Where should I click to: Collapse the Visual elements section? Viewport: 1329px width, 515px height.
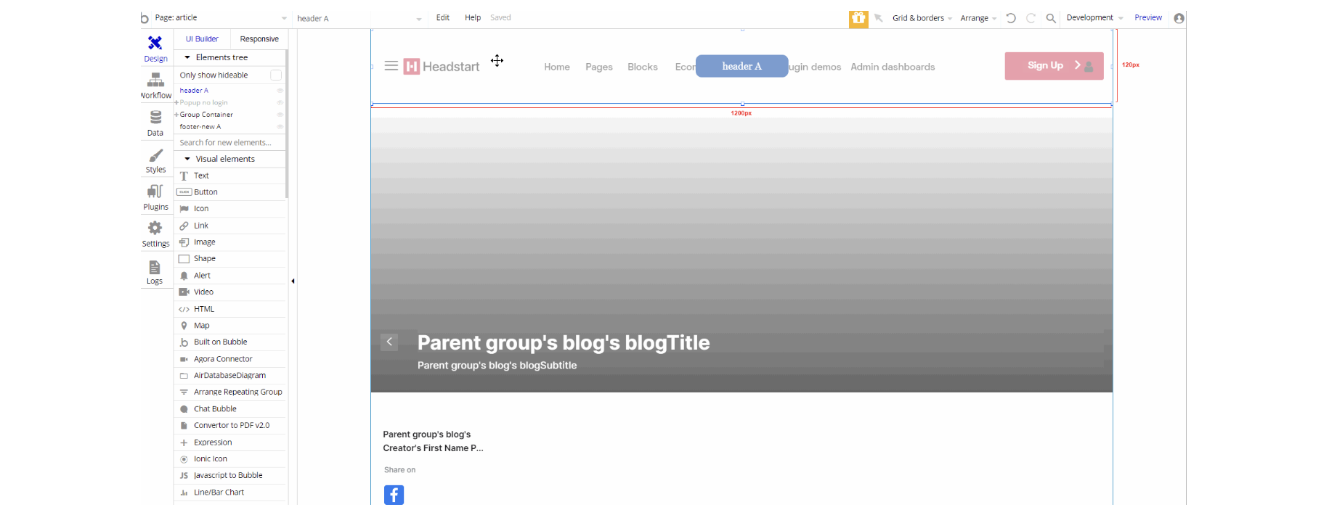187,159
